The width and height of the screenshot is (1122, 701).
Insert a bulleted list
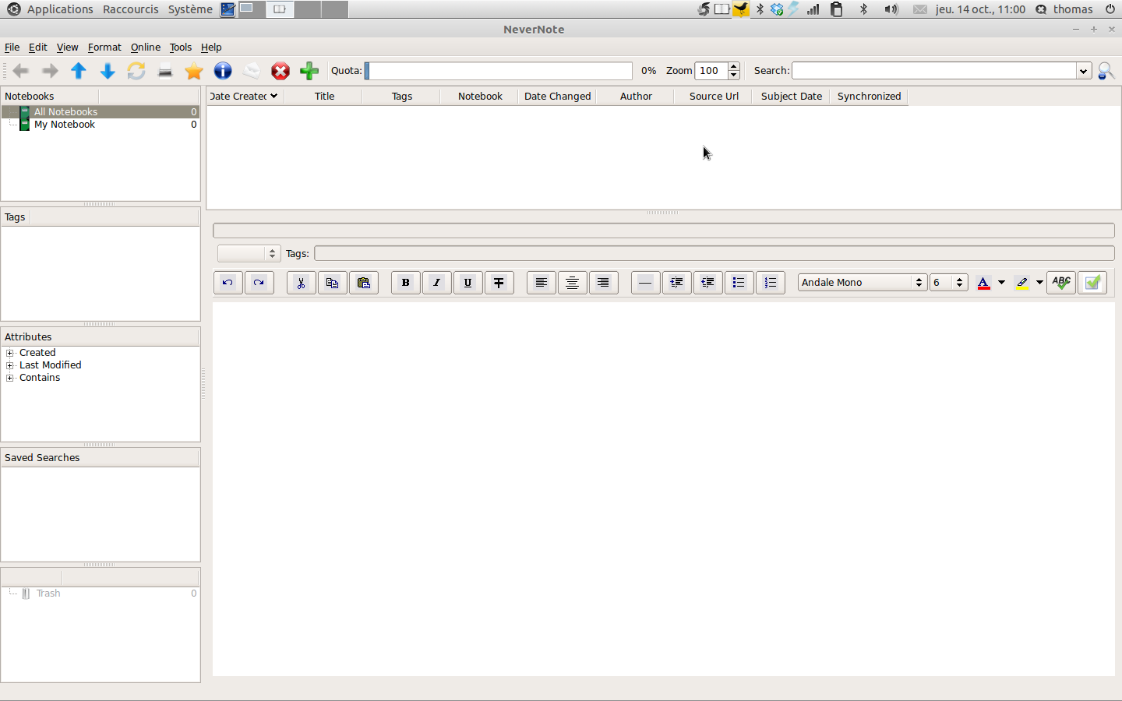739,283
